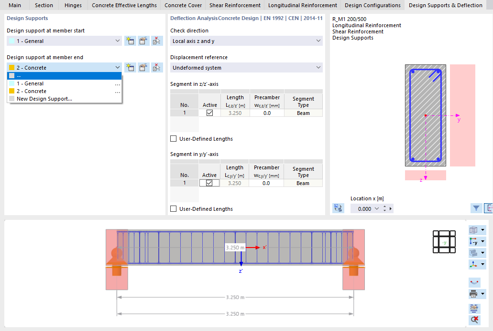Click ellipsis button beside 1 - General option

(x=117, y=84)
